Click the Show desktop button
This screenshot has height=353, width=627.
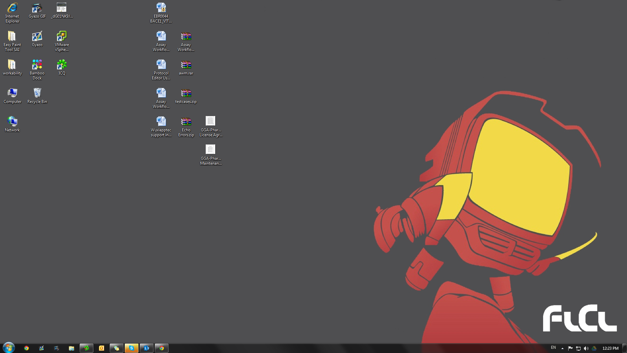coord(624,348)
